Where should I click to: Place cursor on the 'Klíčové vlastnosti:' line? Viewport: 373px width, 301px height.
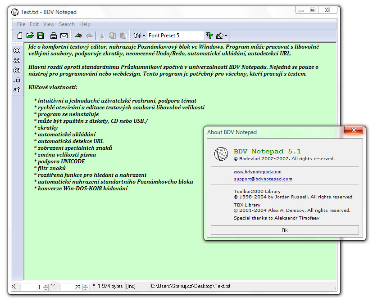(x=53, y=87)
